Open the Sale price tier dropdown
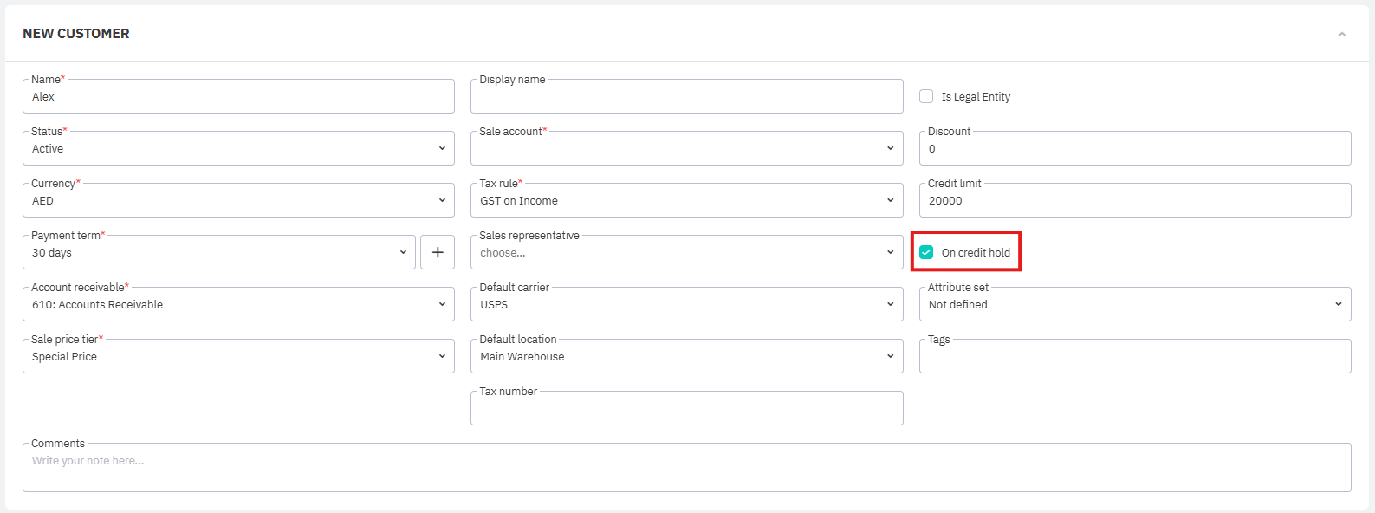Image resolution: width=1375 pixels, height=513 pixels. coord(238,356)
